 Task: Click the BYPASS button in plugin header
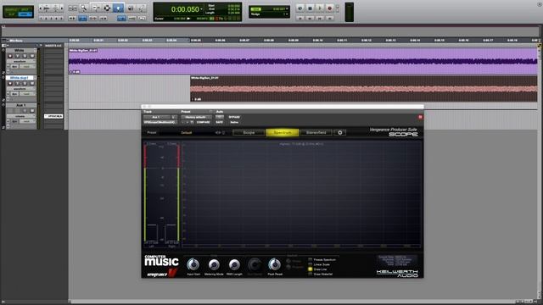pyautogui.click(x=234, y=117)
